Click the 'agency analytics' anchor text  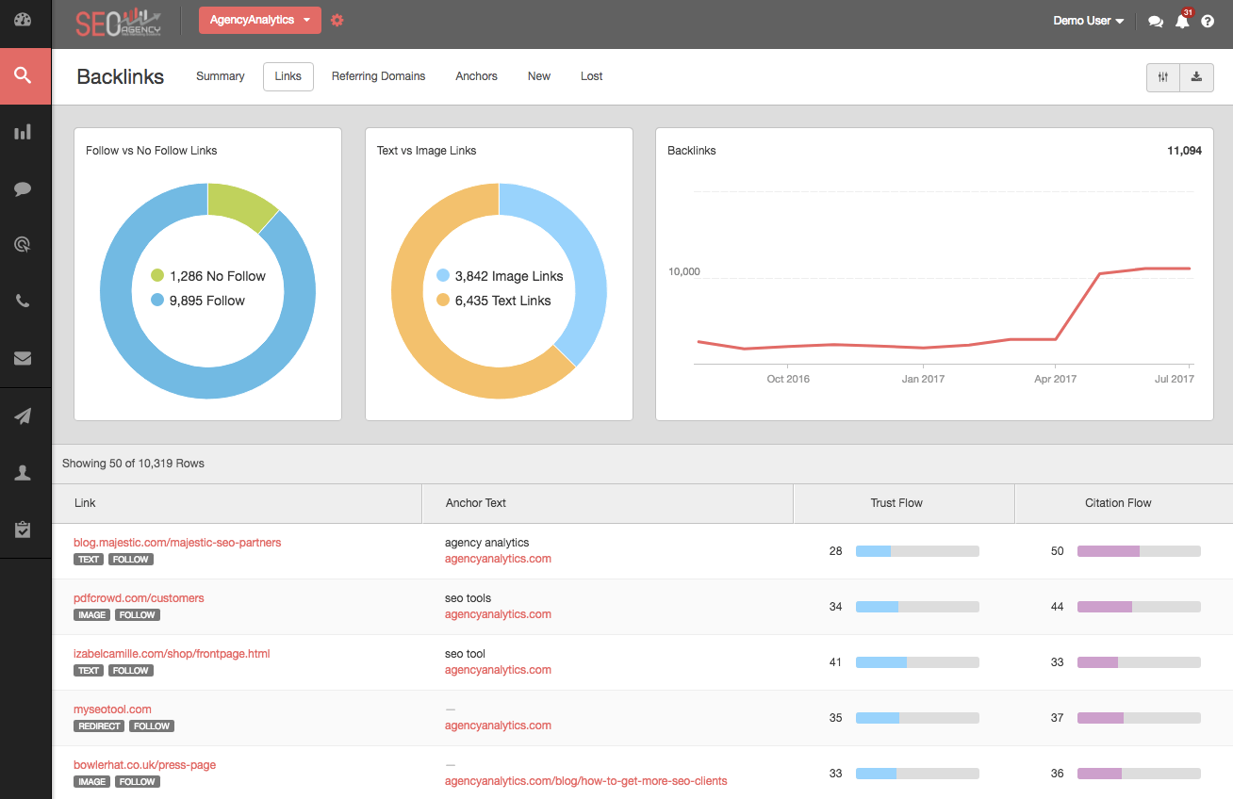pos(486,543)
